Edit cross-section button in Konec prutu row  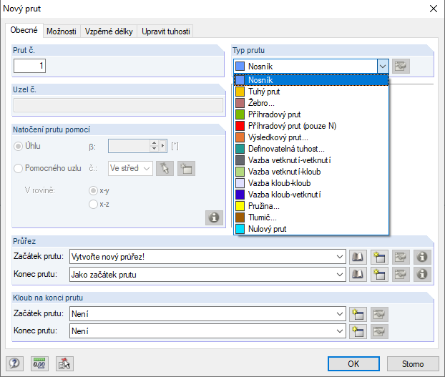pyautogui.click(x=401, y=274)
